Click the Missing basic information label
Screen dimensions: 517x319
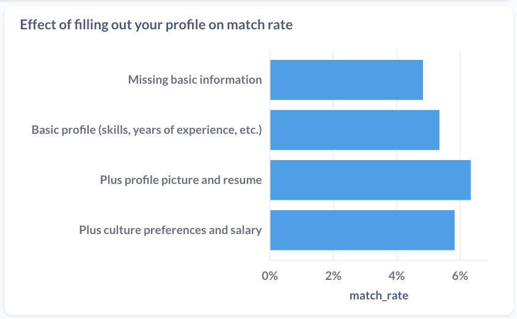[195, 80]
